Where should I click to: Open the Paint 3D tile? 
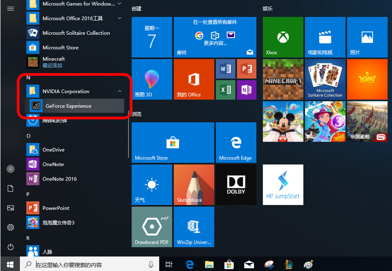point(152,79)
